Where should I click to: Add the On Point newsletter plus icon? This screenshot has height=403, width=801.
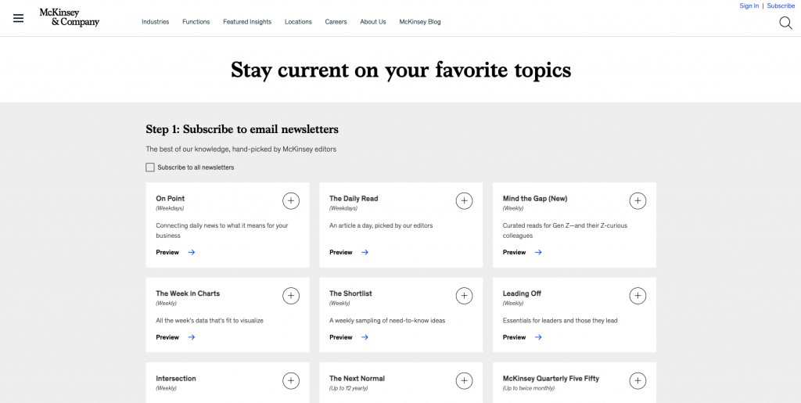click(x=291, y=201)
